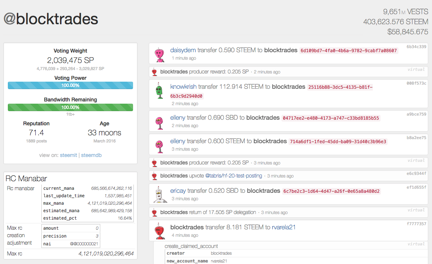
Task: Click the nai value @@000000021
Action: tap(84, 244)
